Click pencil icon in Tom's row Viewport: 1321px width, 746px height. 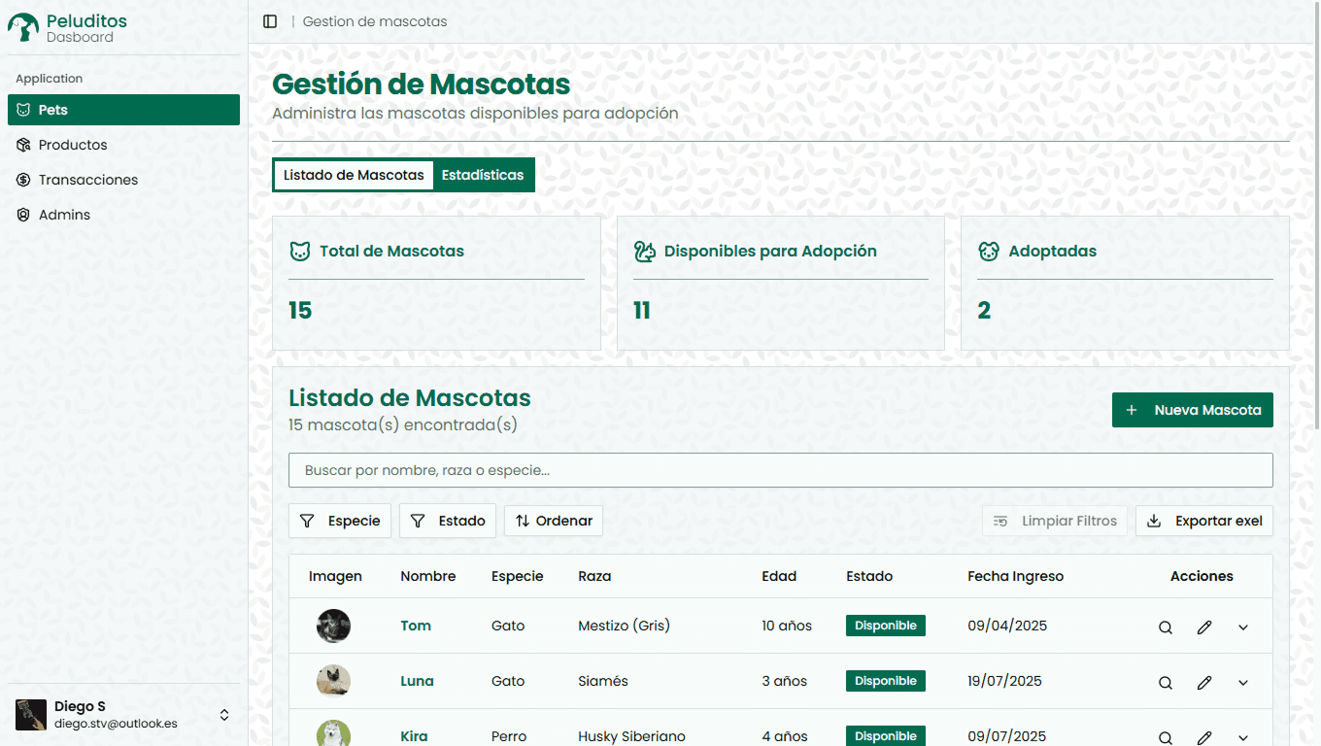click(1204, 627)
